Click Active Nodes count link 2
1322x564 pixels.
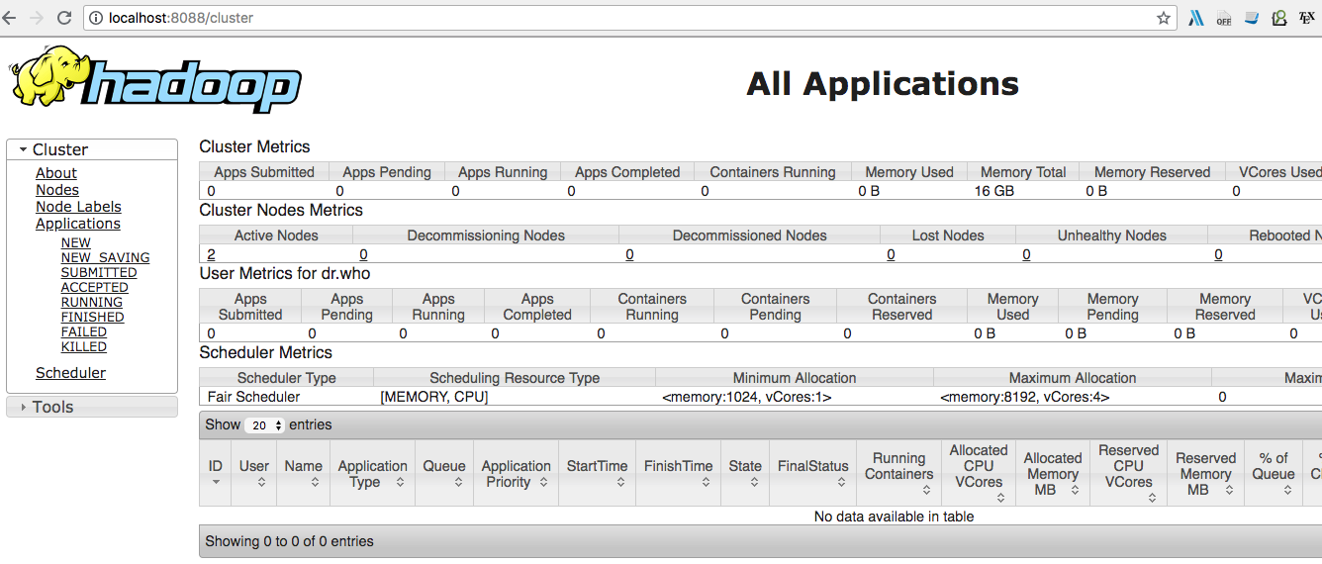coord(211,254)
